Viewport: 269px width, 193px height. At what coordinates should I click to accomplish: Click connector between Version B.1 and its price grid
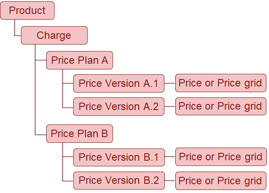[x=170, y=157]
